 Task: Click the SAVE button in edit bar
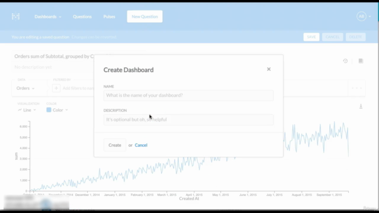point(311,37)
